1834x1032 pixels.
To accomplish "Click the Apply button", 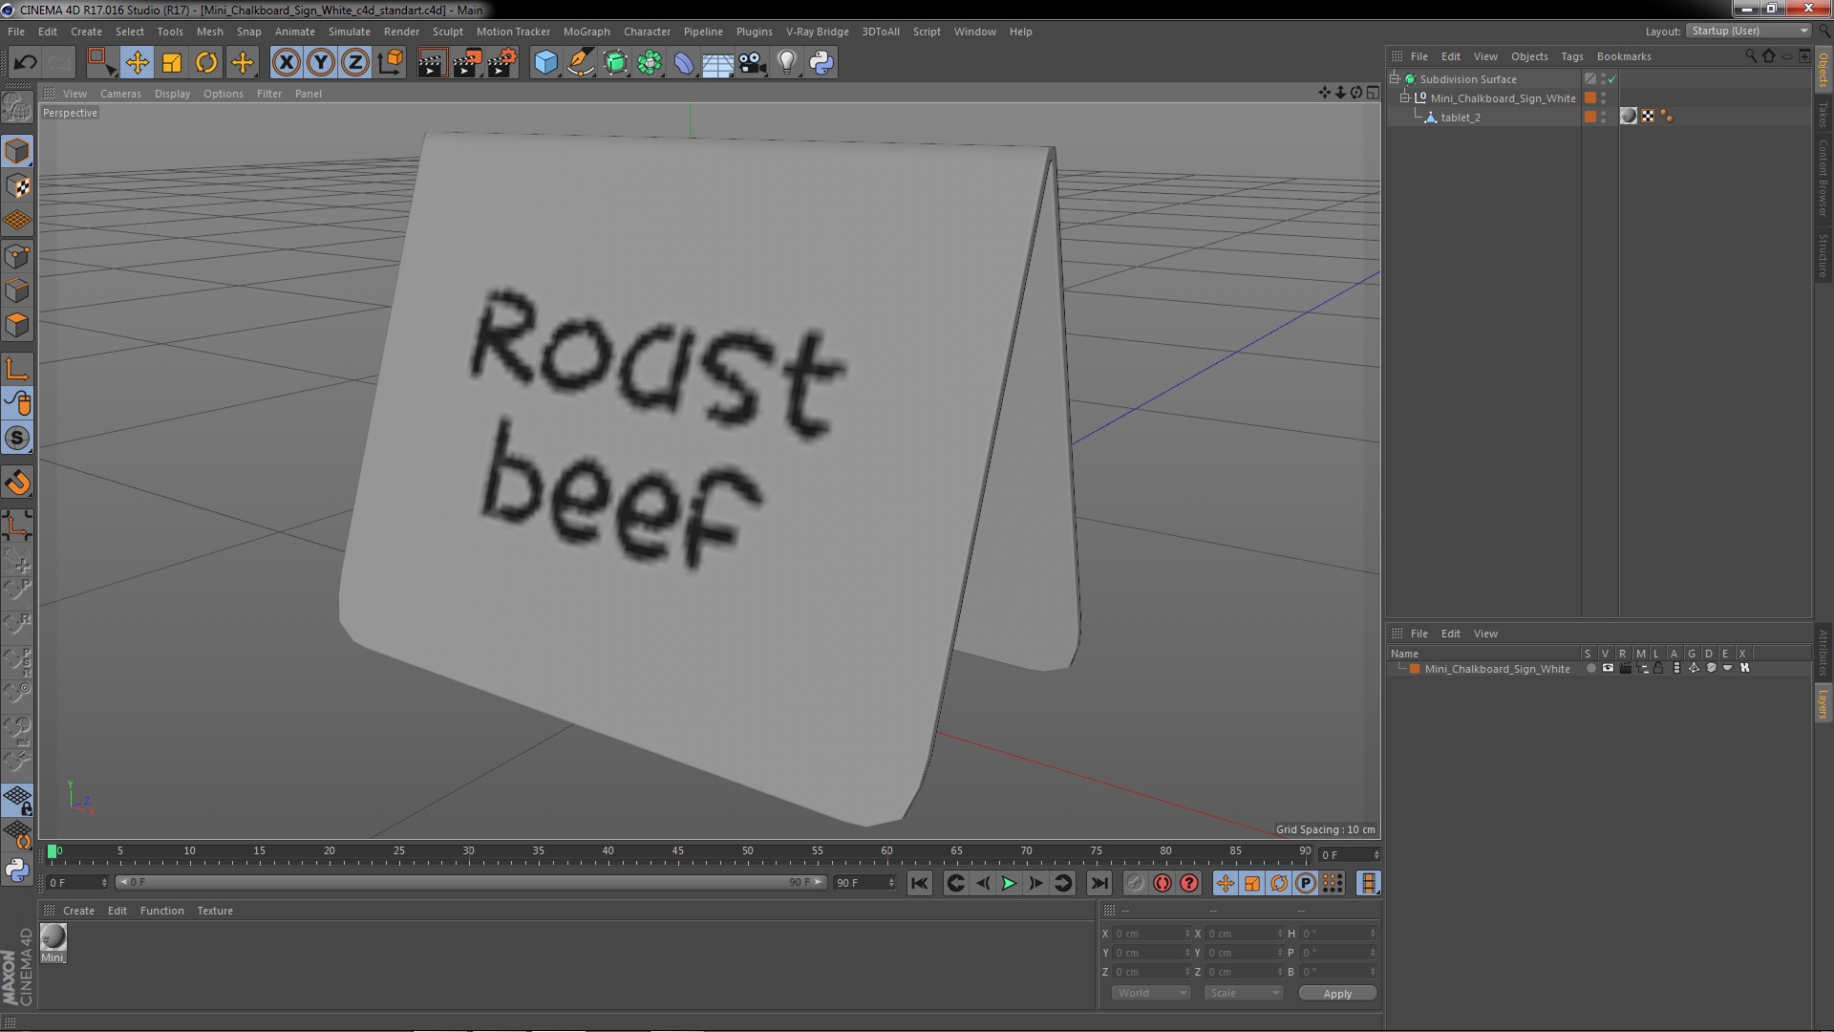I will 1336,994.
